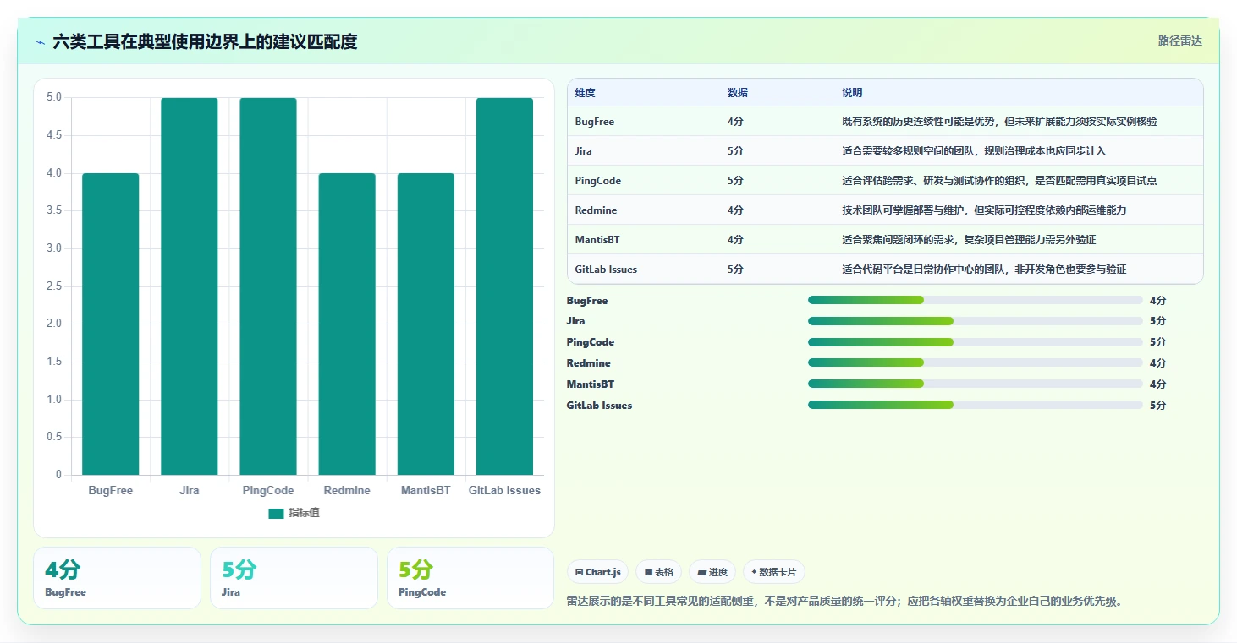
Task: Click the 5分 score in GitLab Issues table row
Action: 735,270
